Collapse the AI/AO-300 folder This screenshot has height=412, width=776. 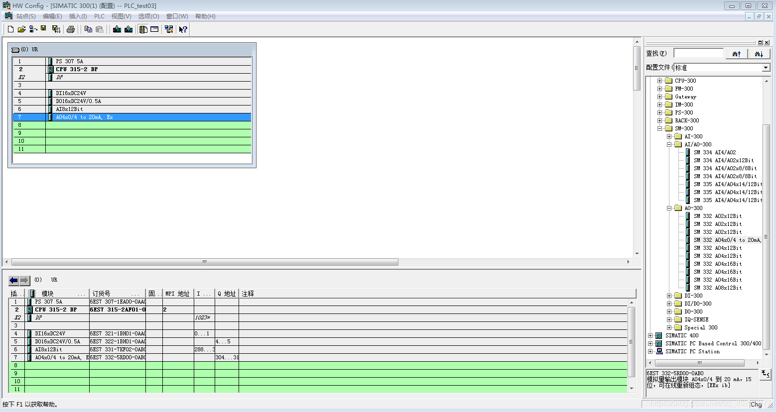pos(669,144)
